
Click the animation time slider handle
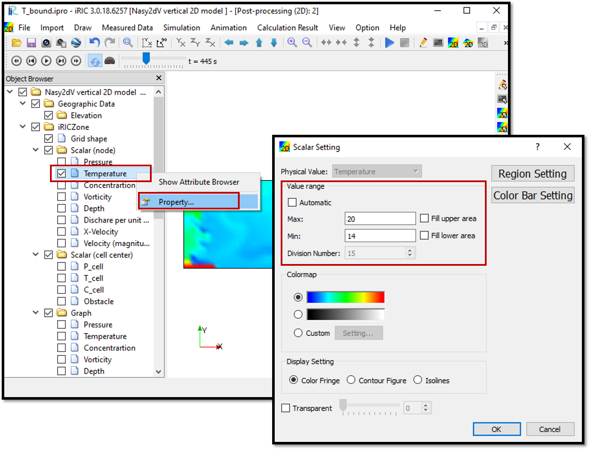click(146, 58)
